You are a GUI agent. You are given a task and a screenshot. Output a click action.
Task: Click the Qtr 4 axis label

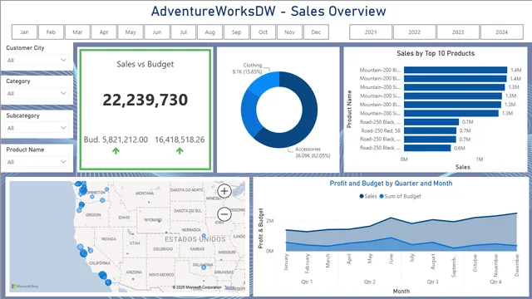point(495,282)
